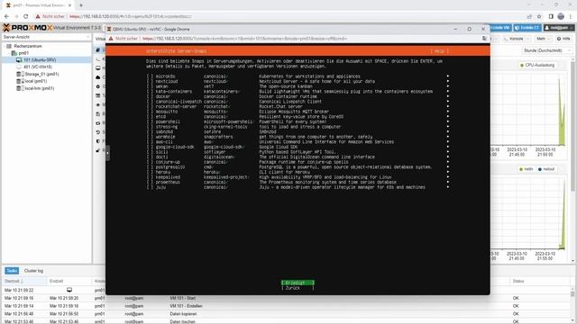577x324 pixels.
Task: Open the Server-Ansicht view dropdown
Action: pos(46,37)
